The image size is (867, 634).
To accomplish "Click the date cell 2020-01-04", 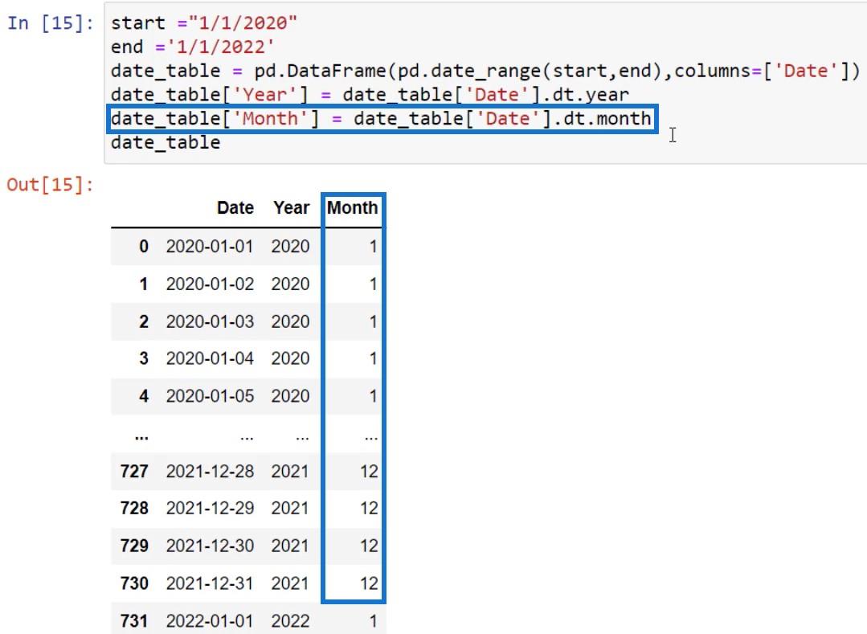I will [x=210, y=358].
